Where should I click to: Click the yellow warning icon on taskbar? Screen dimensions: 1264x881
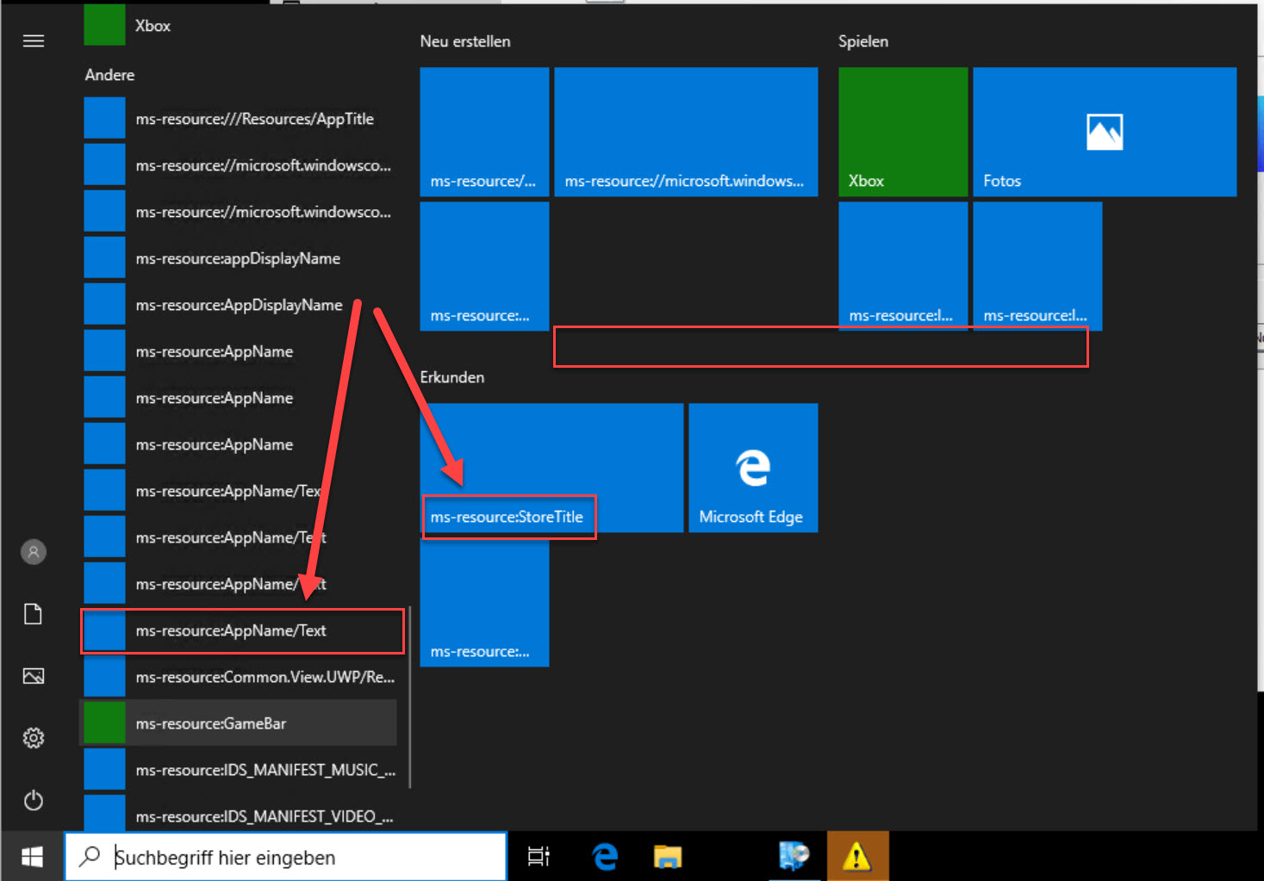[x=857, y=856]
